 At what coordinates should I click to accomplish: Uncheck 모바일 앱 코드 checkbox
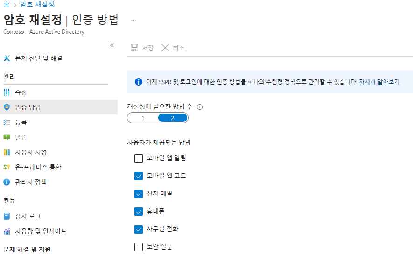pos(139,176)
